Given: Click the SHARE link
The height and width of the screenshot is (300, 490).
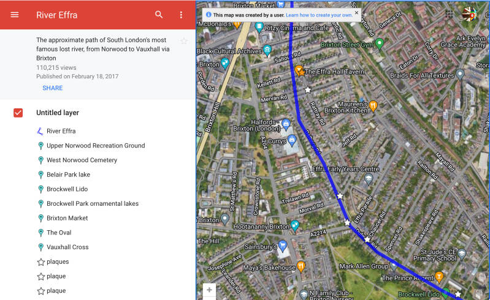Looking at the screenshot, I should 53,88.
